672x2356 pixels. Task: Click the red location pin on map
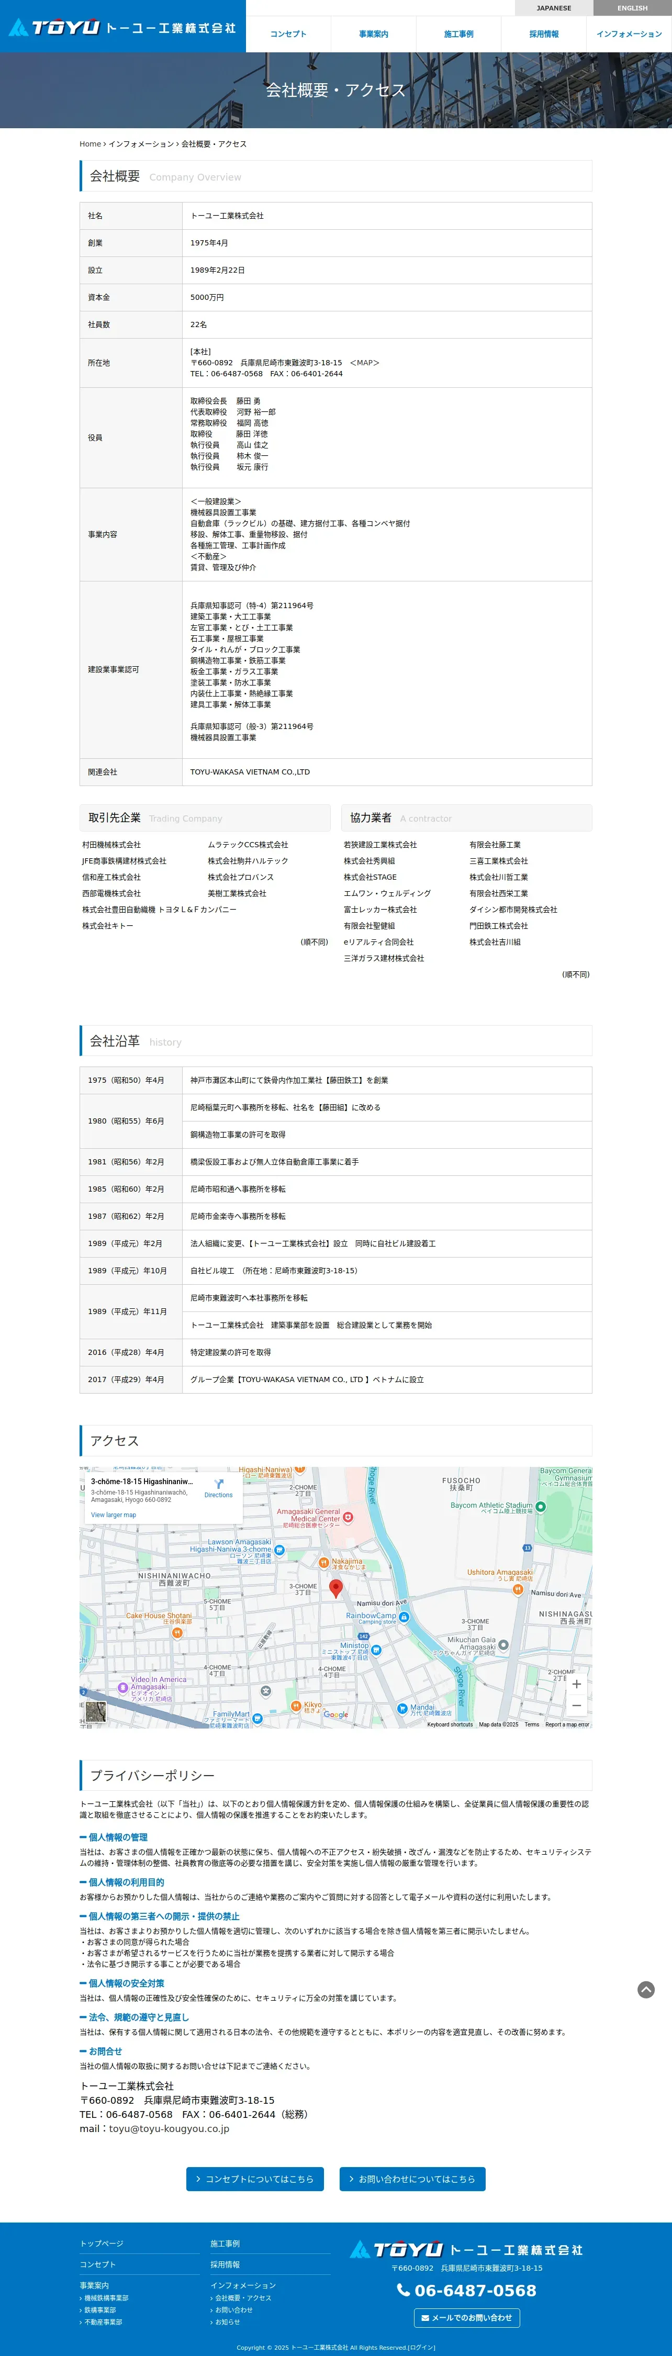coord(335,1589)
